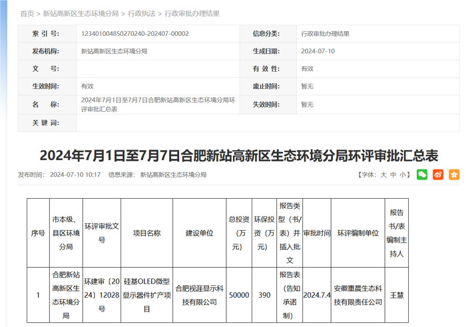Set font size to 大

(383, 175)
